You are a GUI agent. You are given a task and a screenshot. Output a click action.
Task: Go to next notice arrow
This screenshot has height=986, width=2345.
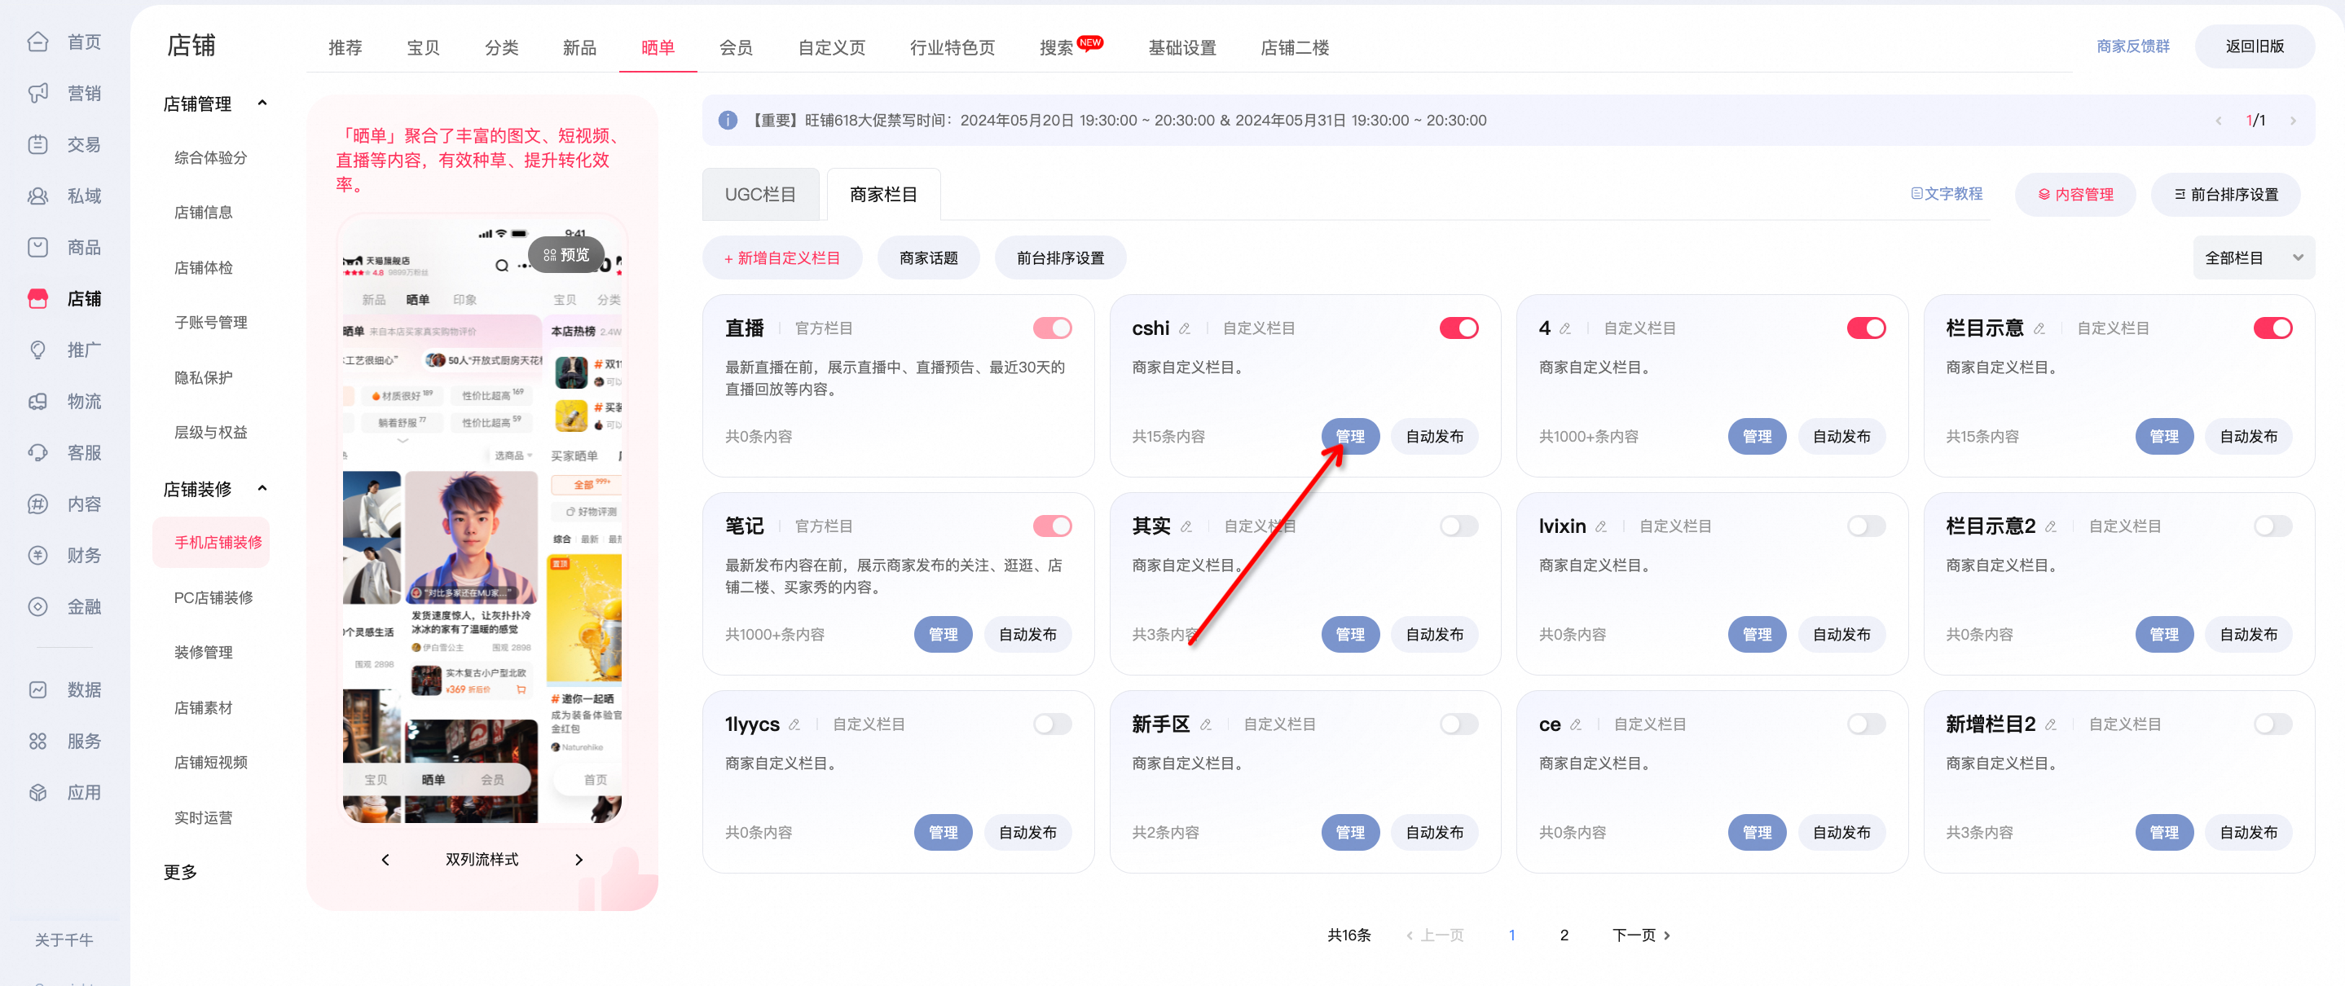coord(2292,120)
